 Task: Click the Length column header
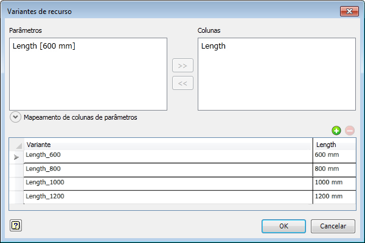tap(333, 145)
